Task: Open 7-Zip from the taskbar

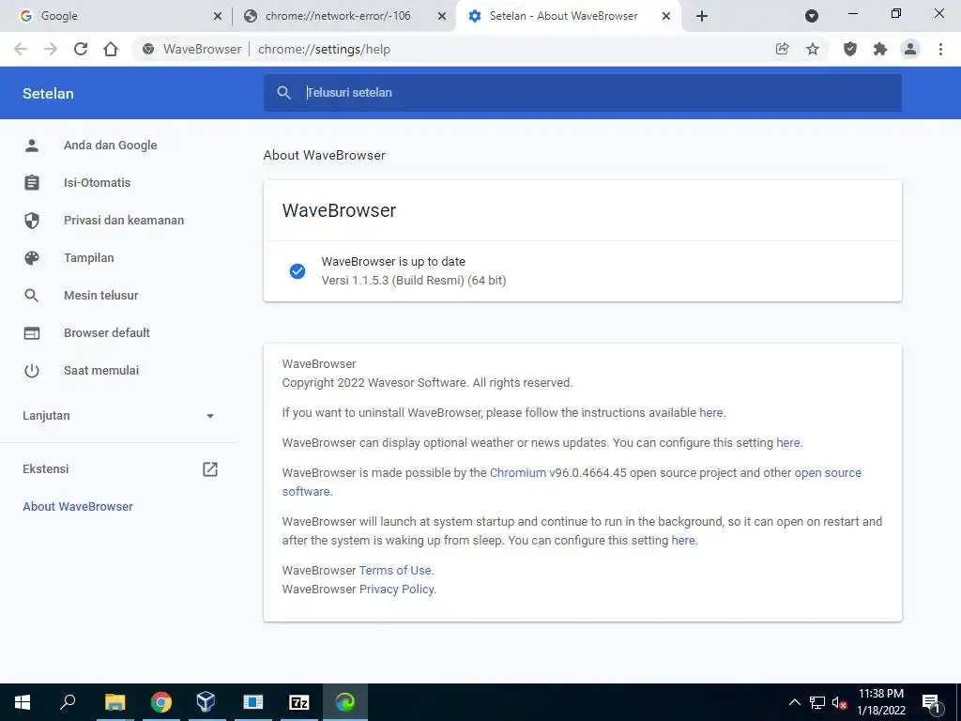Action: (299, 702)
